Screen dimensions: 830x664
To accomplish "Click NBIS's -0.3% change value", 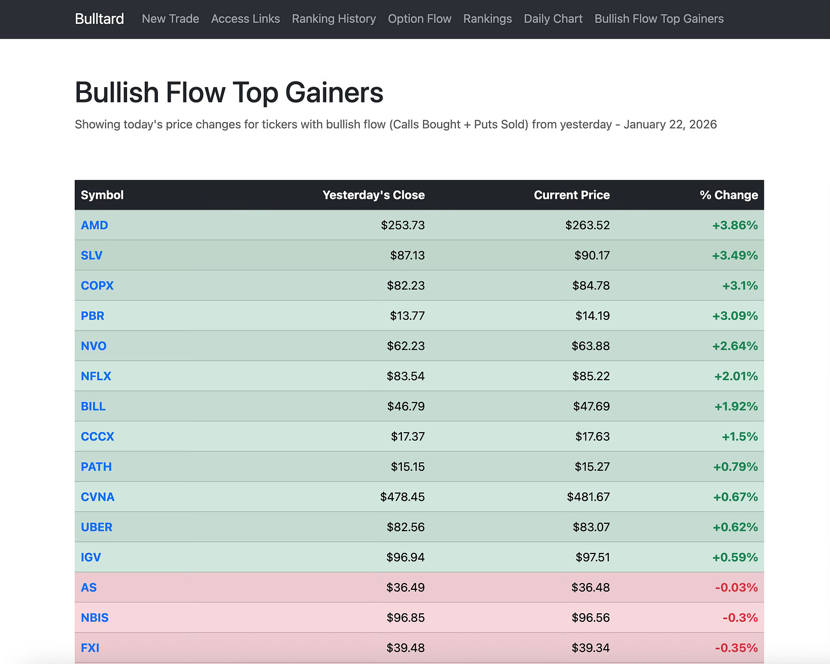I will [740, 618].
